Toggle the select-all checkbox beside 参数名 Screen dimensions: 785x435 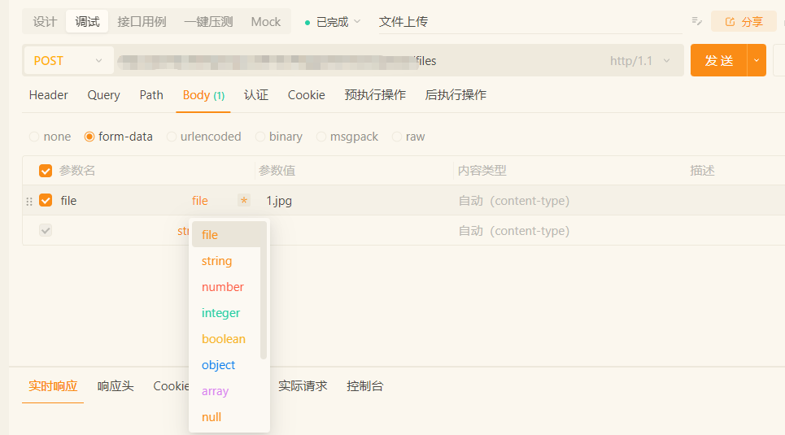(x=46, y=171)
